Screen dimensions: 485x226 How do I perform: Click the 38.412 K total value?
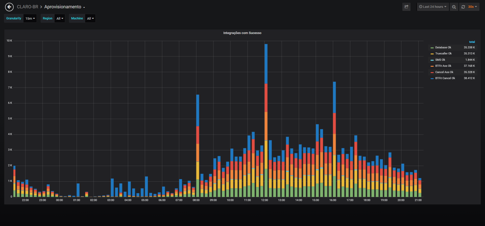tap(469, 78)
